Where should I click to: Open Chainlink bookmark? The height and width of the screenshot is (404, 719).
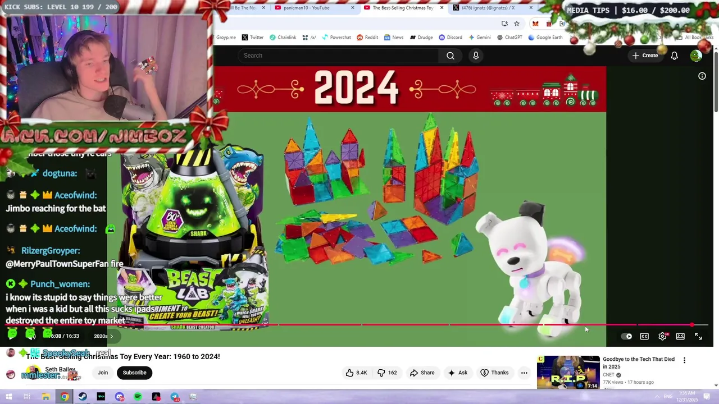pyautogui.click(x=283, y=38)
